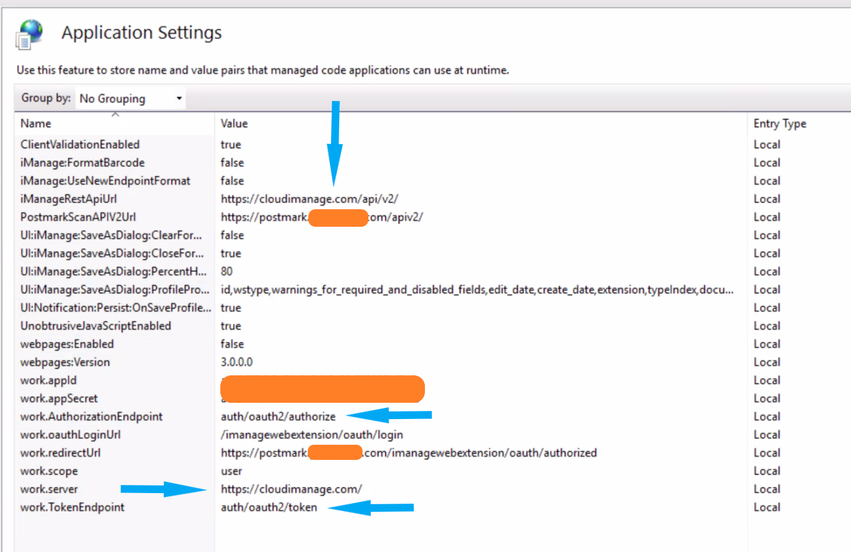Select the work.oauthLoginUrl entry
Image resolution: width=851 pixels, height=552 pixels.
(71, 434)
